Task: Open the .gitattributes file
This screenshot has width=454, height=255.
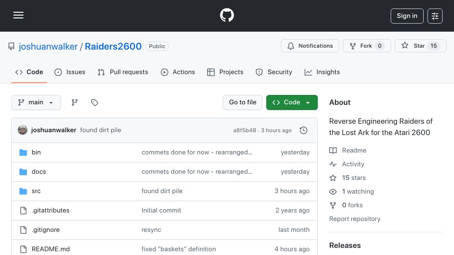Action: tap(51, 211)
